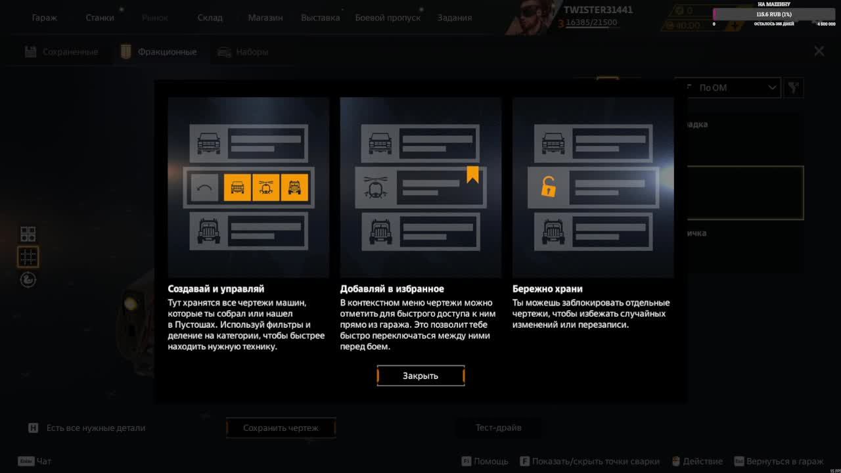Switch to the Наборы tab

(x=243, y=52)
